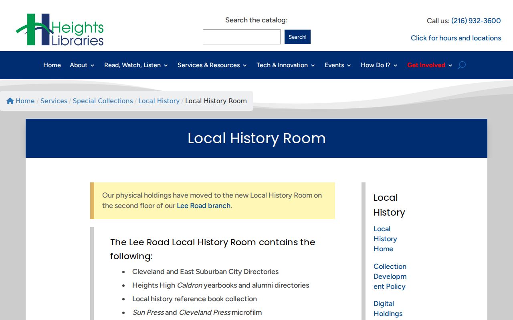513x320 pixels.
Task: Click for hours and locations link
Action: (x=456, y=38)
